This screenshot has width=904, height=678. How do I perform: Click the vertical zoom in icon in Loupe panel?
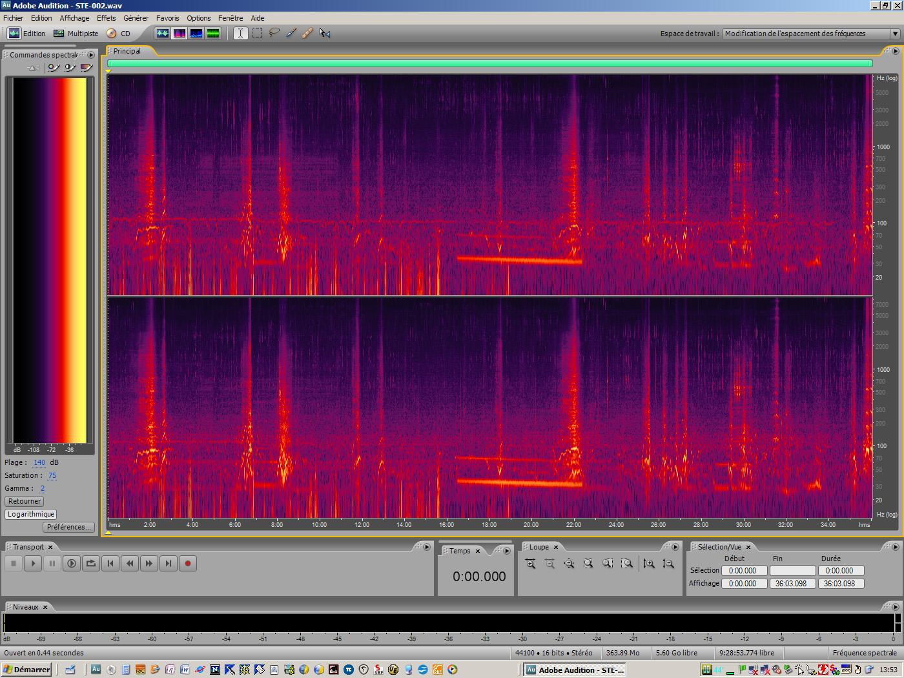[649, 563]
